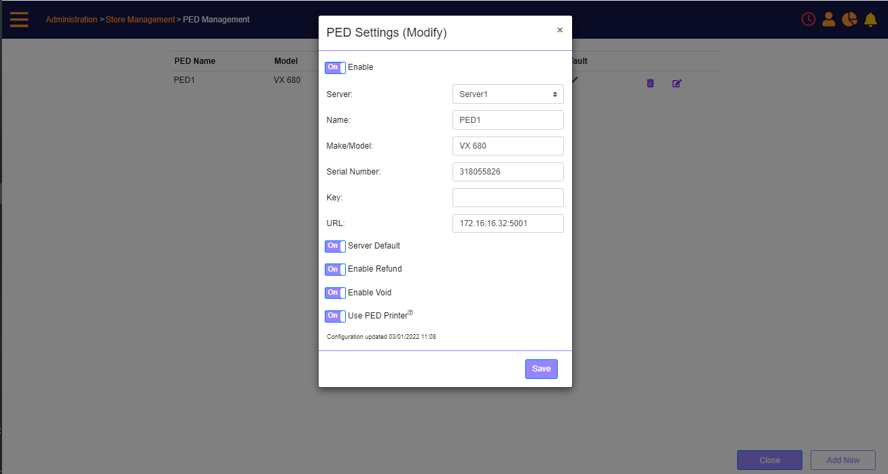This screenshot has height=474, width=888.
Task: Close the PED Settings dialog with the X
Action: (x=560, y=30)
